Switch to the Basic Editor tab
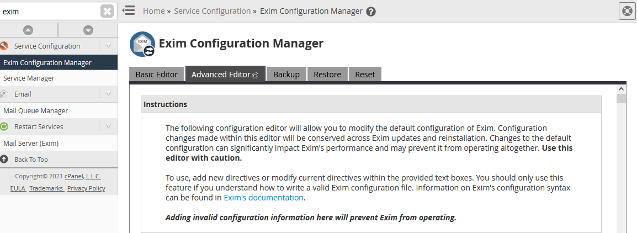This screenshot has height=233, width=637. click(157, 75)
